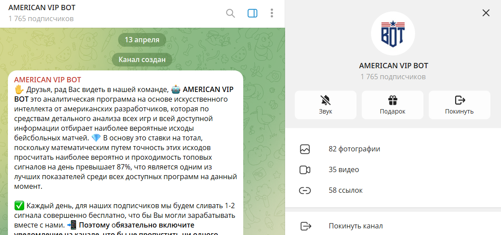Open the 82 фотографии media section
The height and width of the screenshot is (235, 501).
[x=393, y=149]
